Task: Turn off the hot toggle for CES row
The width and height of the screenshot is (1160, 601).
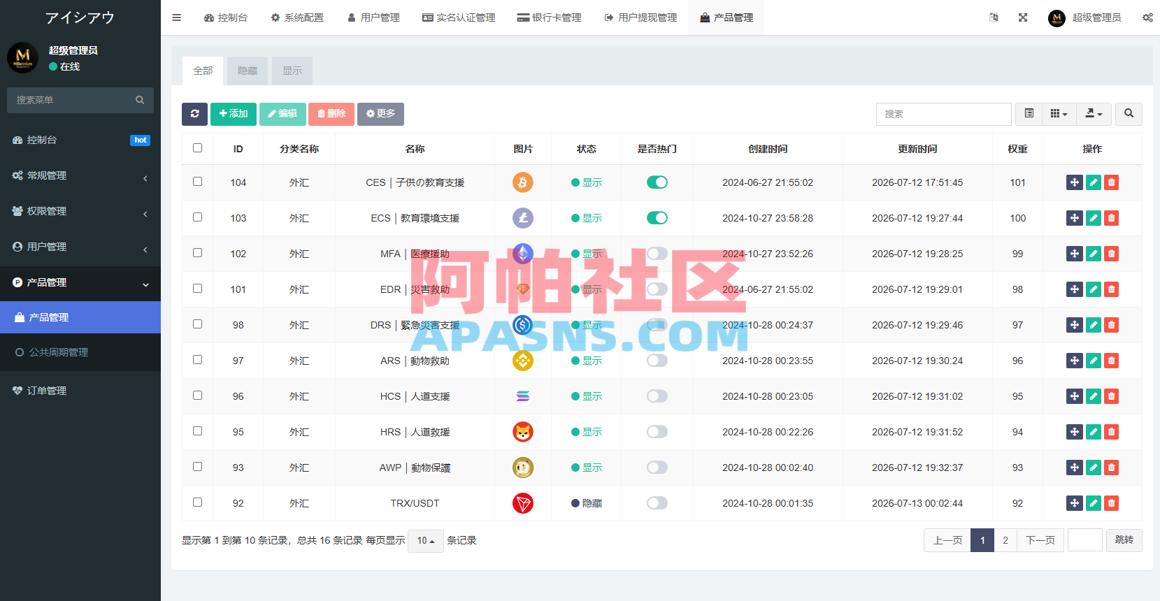Action: (x=657, y=182)
